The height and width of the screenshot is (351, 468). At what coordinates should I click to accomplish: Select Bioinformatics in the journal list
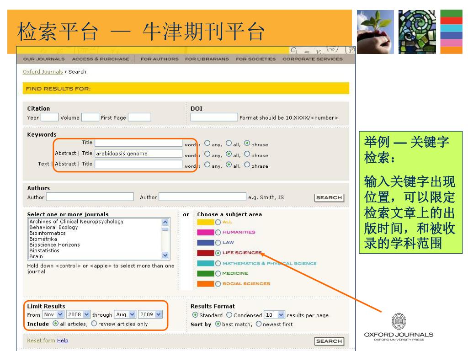tap(47, 233)
